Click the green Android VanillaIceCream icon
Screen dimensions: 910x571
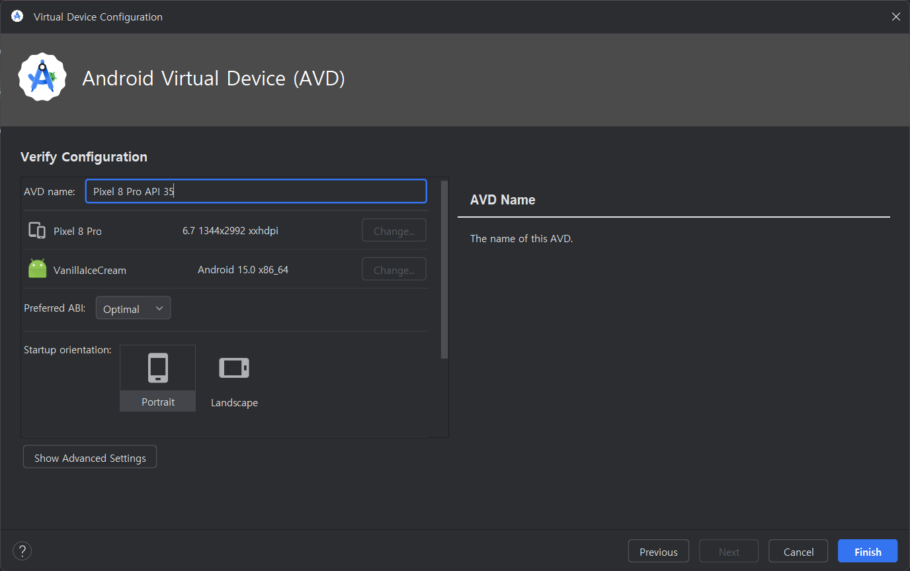[38, 269]
